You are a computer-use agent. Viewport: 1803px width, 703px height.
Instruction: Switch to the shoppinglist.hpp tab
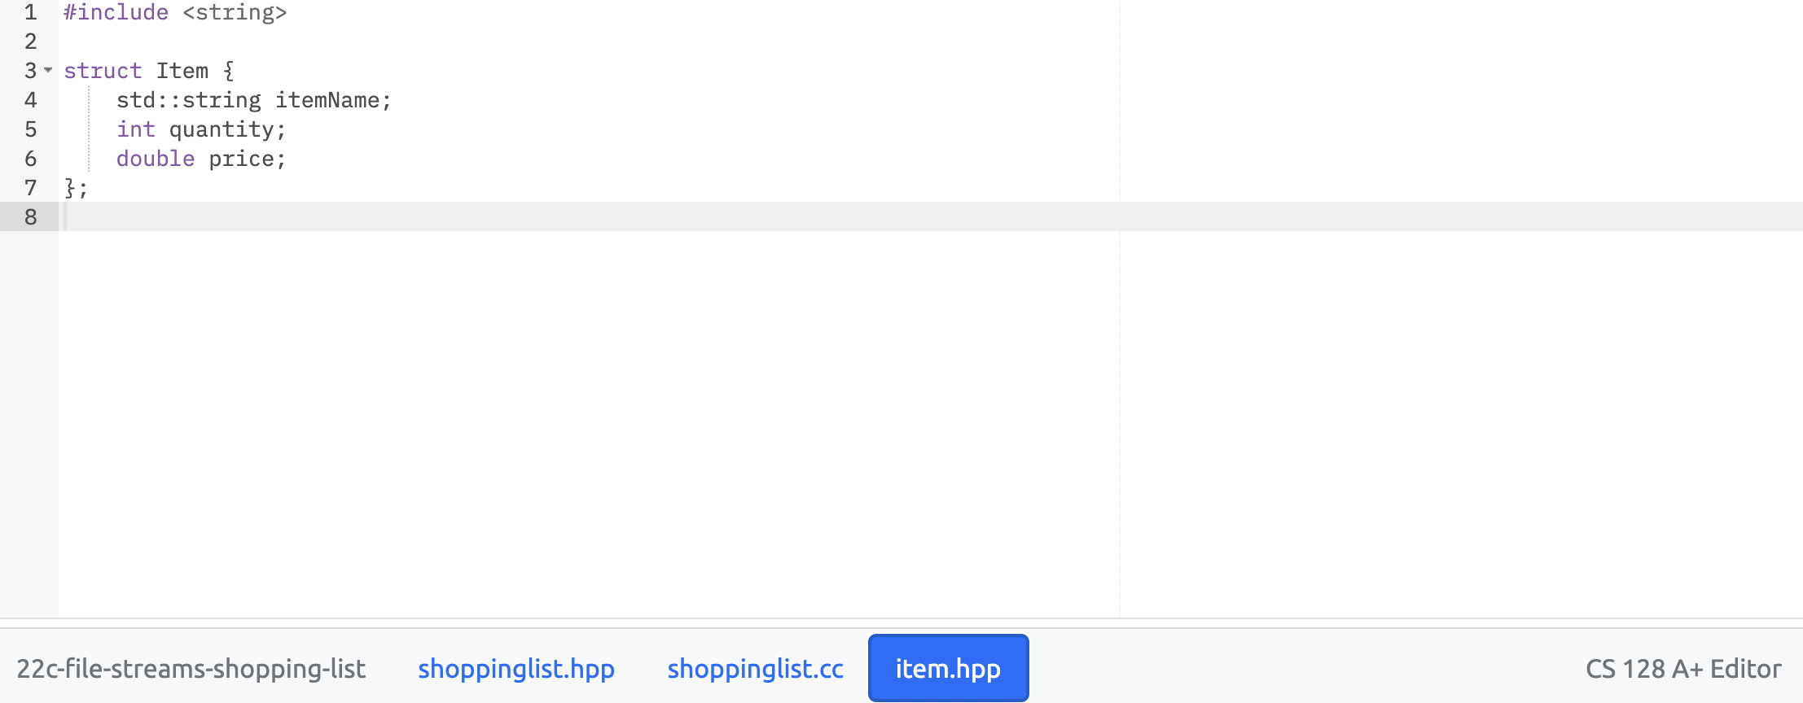pos(515,668)
